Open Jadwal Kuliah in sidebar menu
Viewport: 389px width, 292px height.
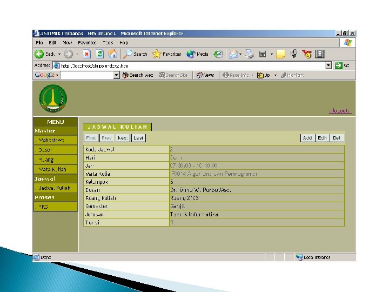(x=56, y=188)
